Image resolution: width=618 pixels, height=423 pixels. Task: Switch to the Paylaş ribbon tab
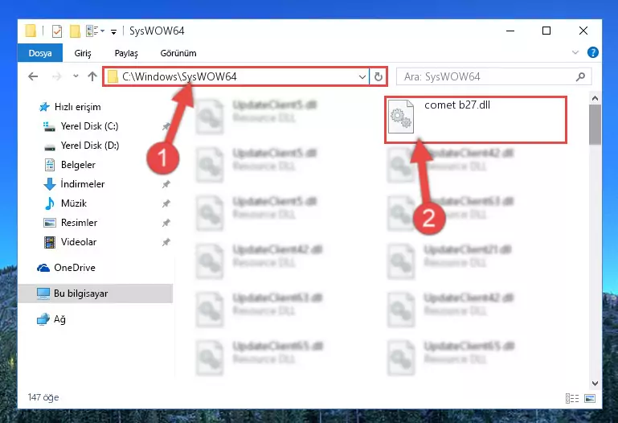(126, 53)
